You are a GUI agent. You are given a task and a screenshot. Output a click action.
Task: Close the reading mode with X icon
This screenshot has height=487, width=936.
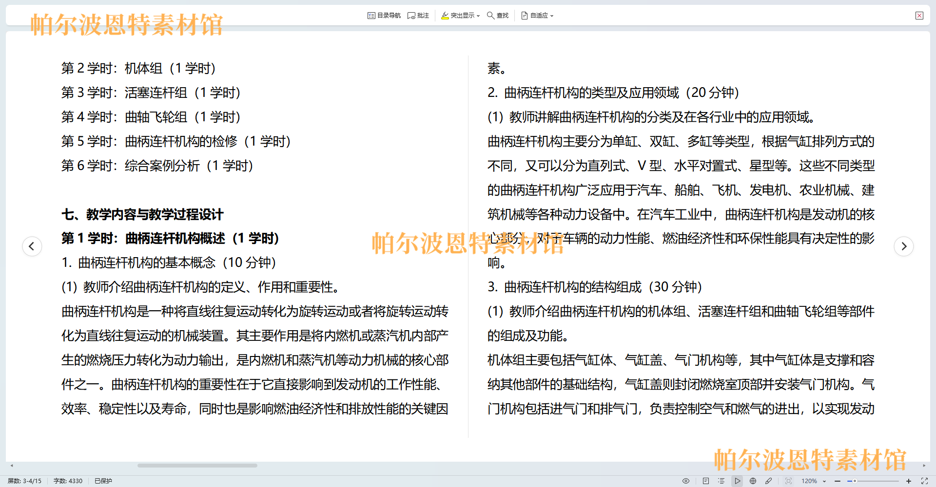919,16
